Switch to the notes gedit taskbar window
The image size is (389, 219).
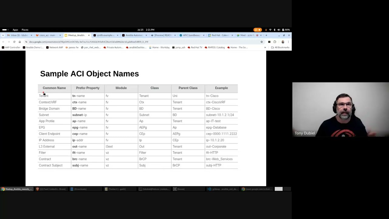click(x=119, y=189)
